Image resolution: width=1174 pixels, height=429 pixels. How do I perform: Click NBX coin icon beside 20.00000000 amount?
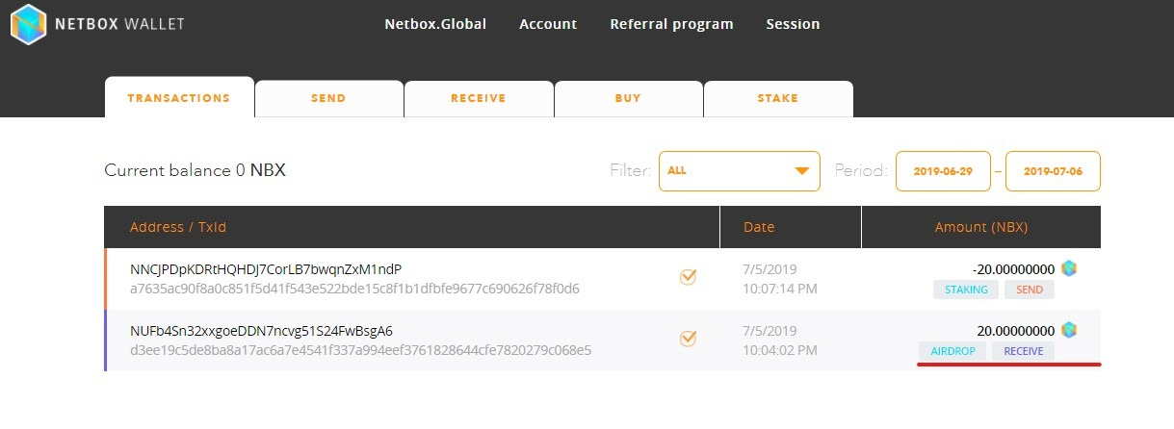1068,330
